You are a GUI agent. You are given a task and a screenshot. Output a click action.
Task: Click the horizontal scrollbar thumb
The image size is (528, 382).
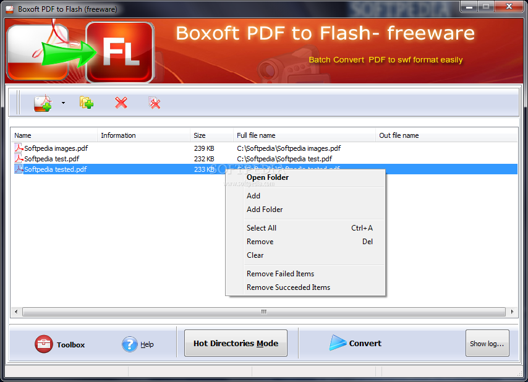click(264, 312)
